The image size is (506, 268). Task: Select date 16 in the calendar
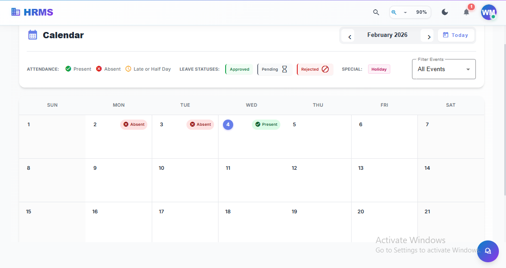click(x=95, y=212)
